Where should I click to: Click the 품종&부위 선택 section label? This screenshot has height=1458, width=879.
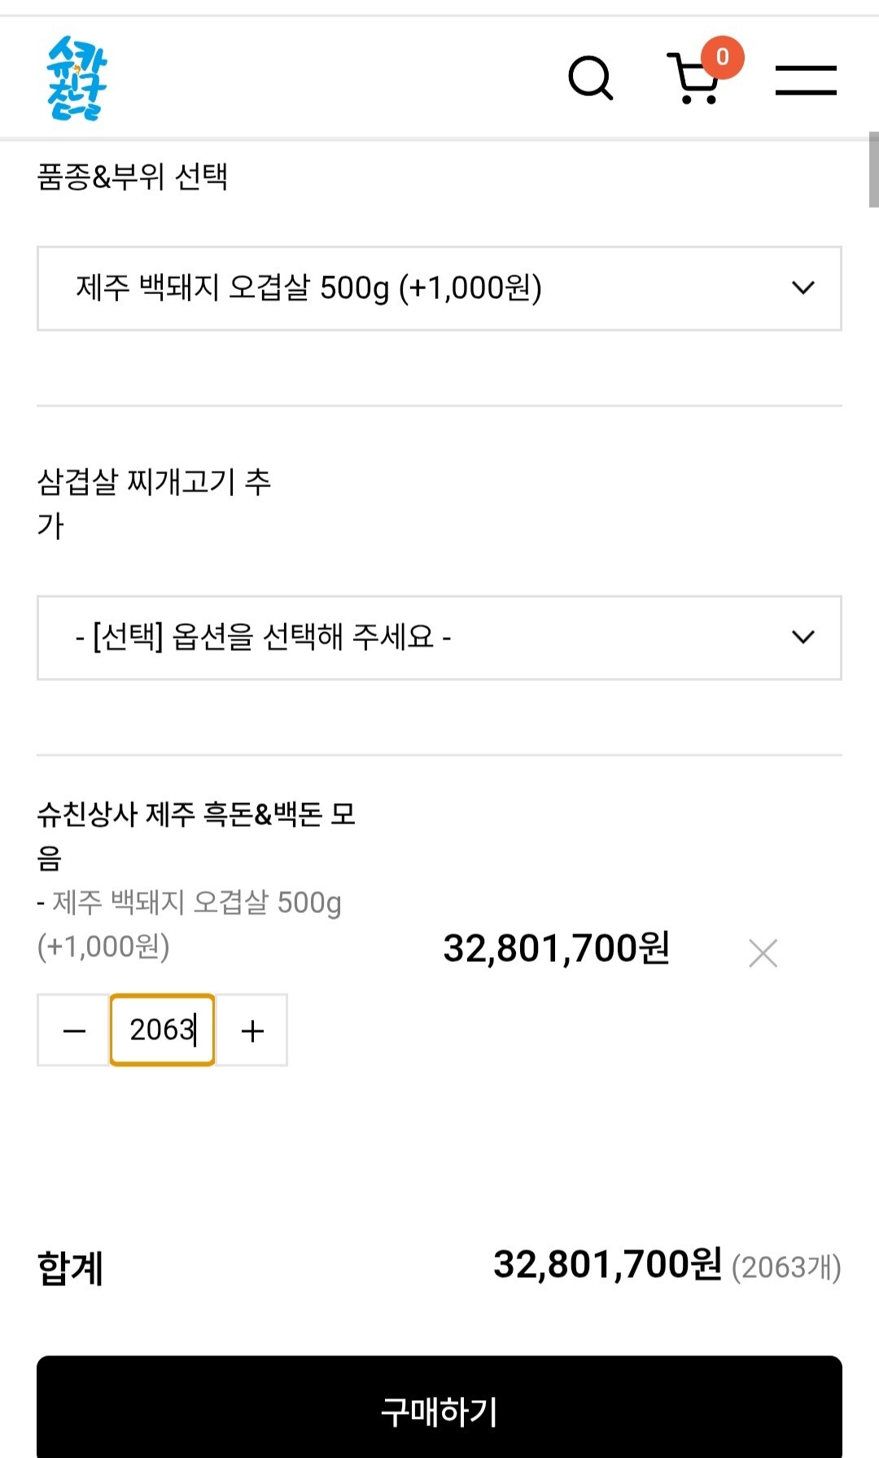(133, 177)
